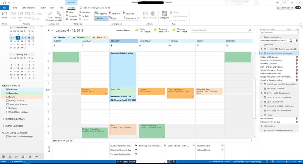
Task: Flag task for This Week
Action: point(71,20)
